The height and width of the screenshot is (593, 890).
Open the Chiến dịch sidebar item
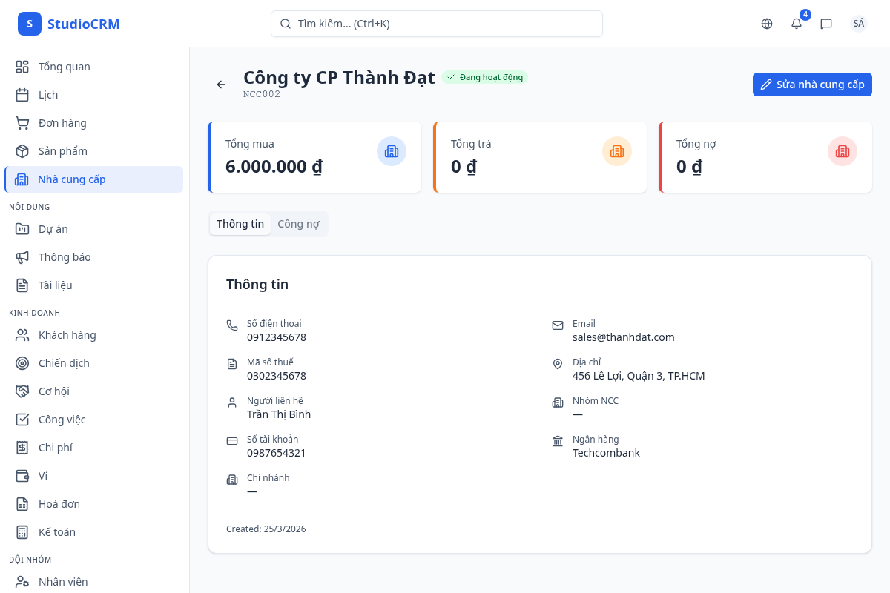(64, 363)
